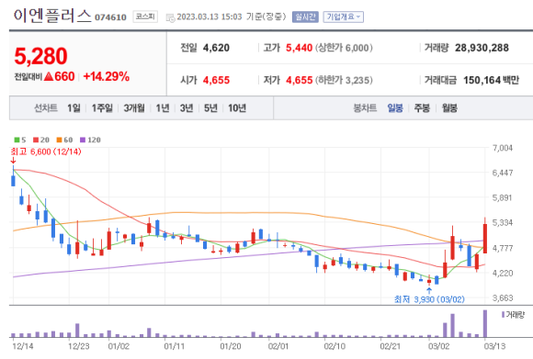Click the 전일 value 4,620
533x359 pixels.
216,48
